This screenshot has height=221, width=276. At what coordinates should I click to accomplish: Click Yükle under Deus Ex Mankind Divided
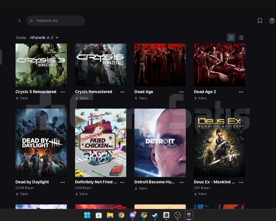click(200, 194)
